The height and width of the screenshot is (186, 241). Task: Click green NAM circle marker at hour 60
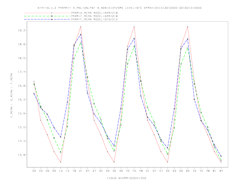click(168, 154)
